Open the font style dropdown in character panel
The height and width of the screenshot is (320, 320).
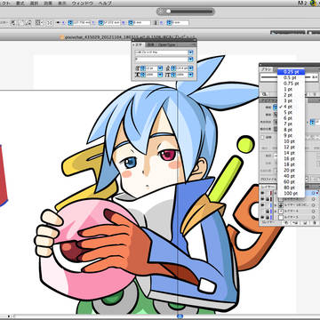pos(190,59)
